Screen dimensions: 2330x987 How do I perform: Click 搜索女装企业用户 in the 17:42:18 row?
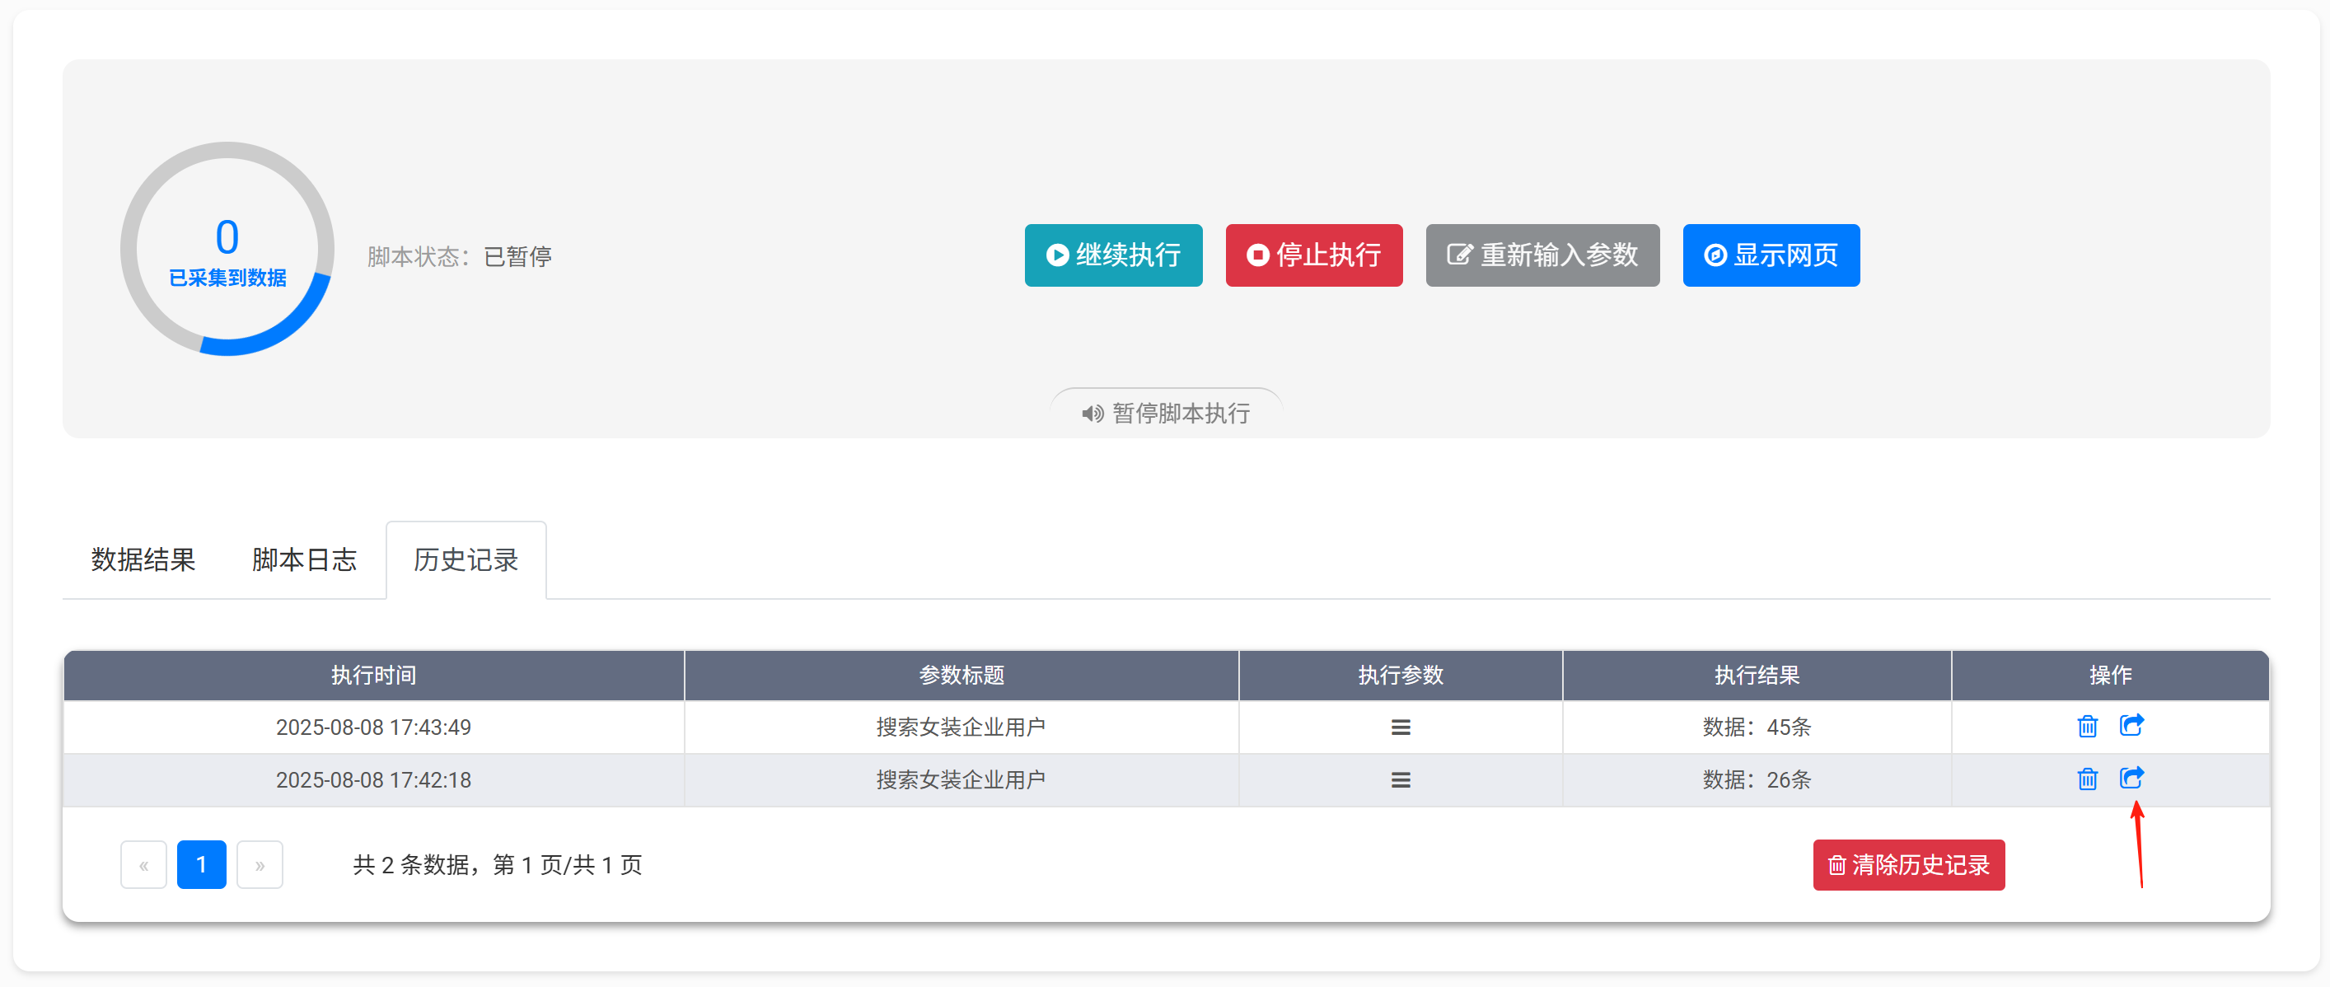point(961,780)
